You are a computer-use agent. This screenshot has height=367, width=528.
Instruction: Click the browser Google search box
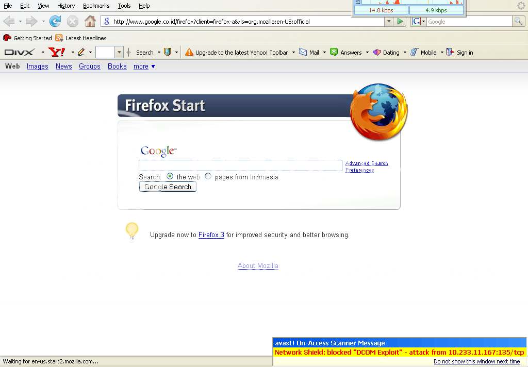[x=469, y=22]
